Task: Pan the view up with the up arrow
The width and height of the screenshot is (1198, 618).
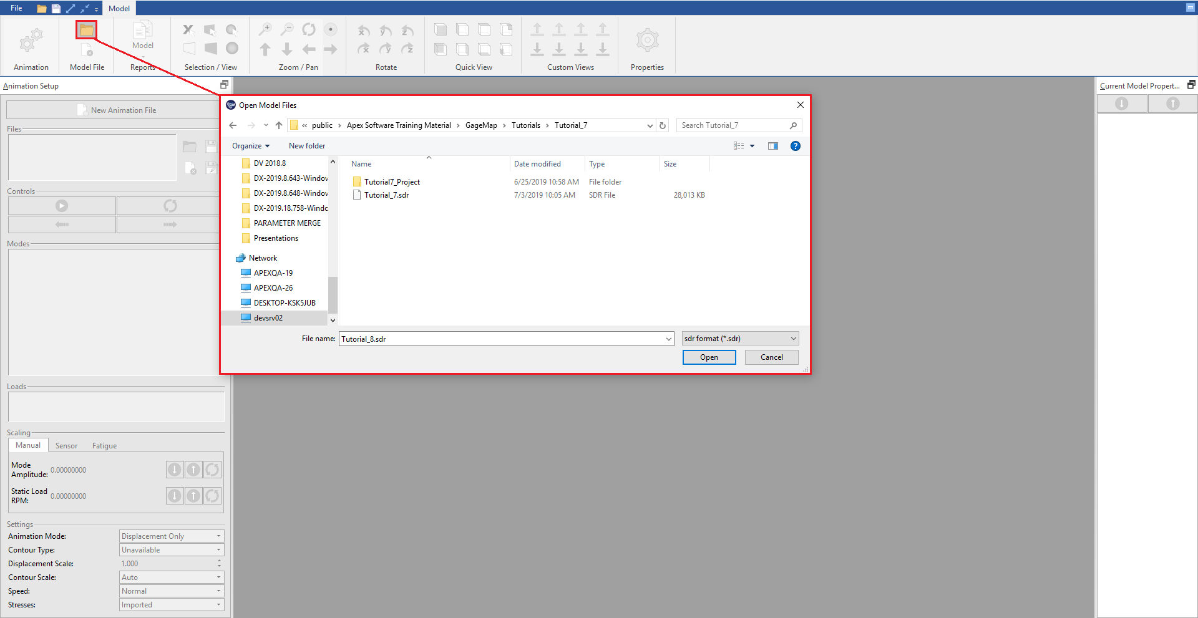Action: [x=265, y=49]
